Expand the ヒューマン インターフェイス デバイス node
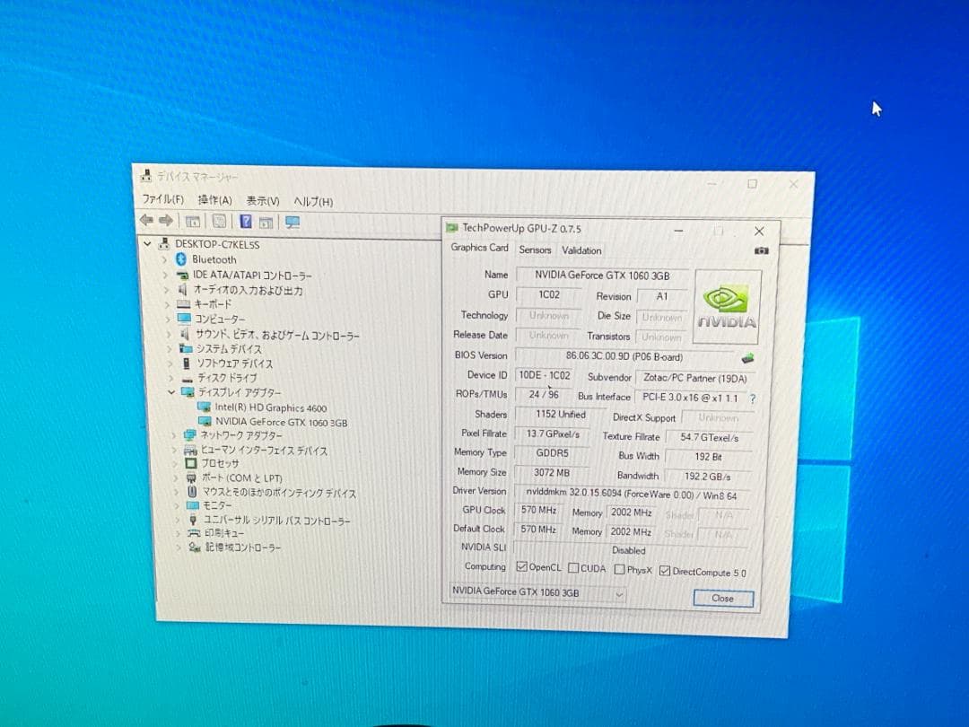 point(174,450)
